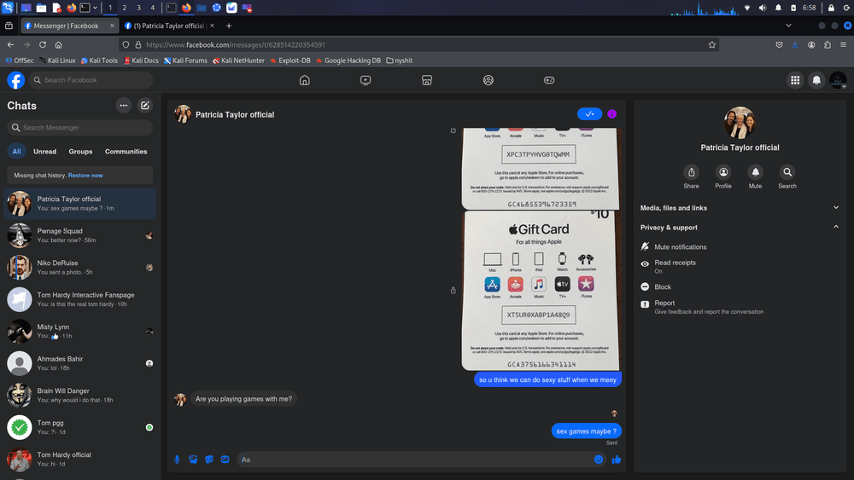The height and width of the screenshot is (480, 854).
Task: Open Misty Lynn chat
Action: pyautogui.click(x=80, y=331)
